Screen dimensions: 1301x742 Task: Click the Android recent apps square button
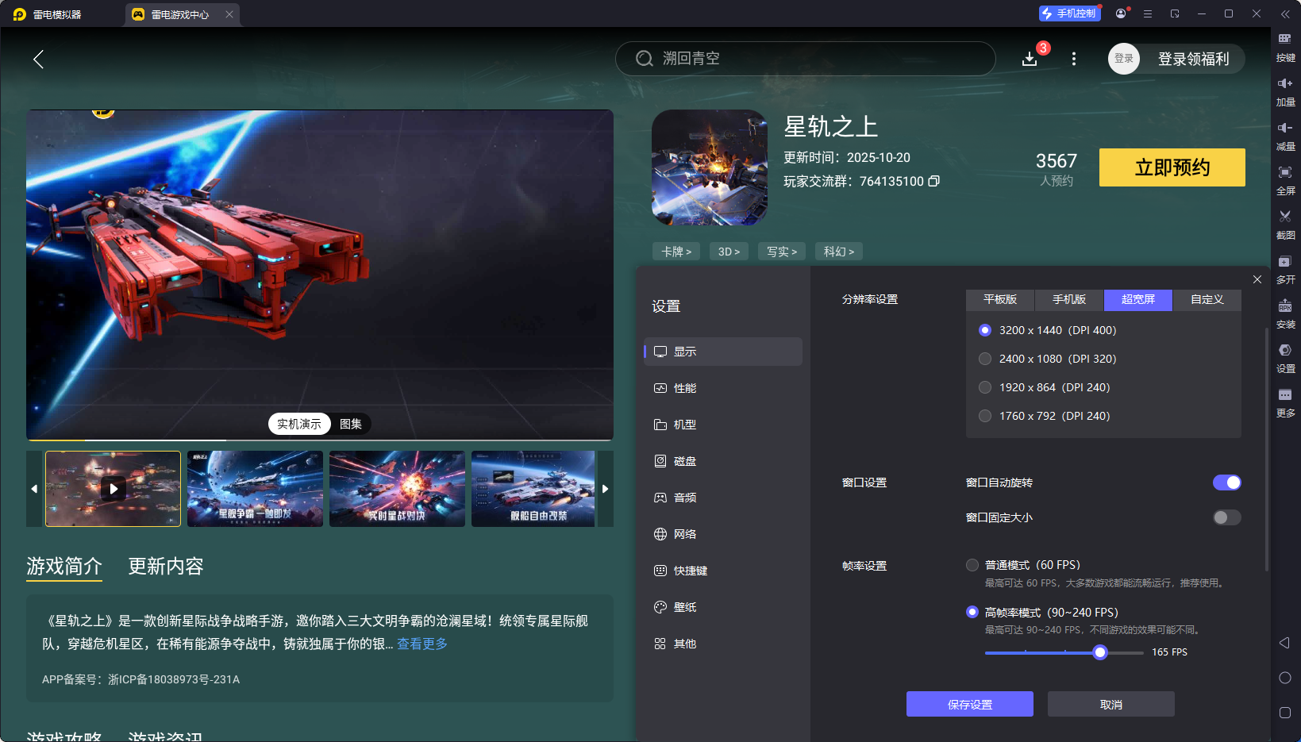click(1285, 713)
